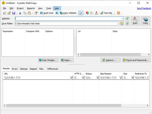The image size is (152, 114).
Task: Switch to the Sitemap tab
Action: (x=24, y=69)
